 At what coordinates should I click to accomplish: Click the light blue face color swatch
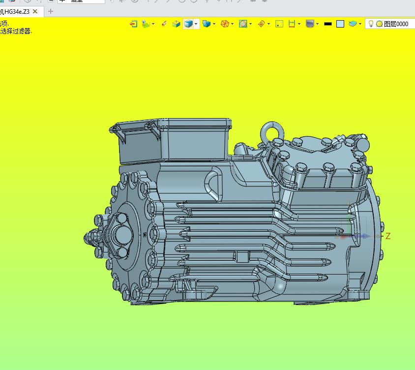point(340,24)
